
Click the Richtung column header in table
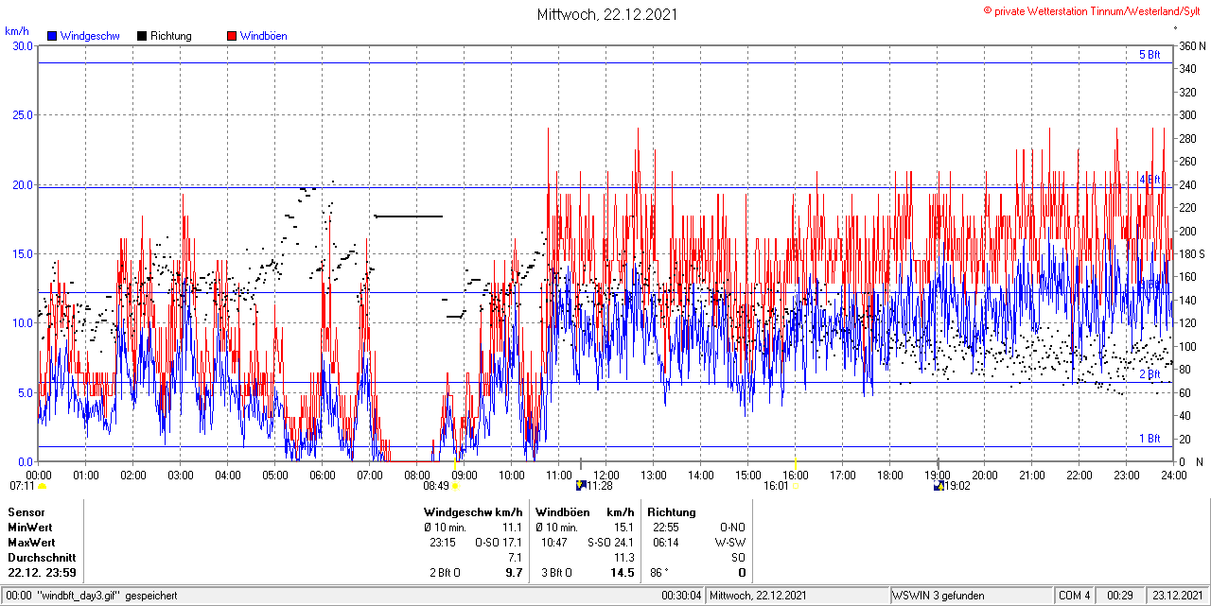672,511
